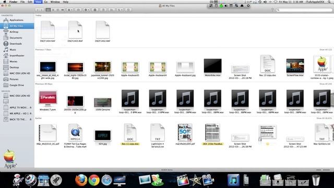Open the Arrange dropdown in the toolbar
Screen dimensions: 334x188
pyautogui.click(x=70, y=10)
